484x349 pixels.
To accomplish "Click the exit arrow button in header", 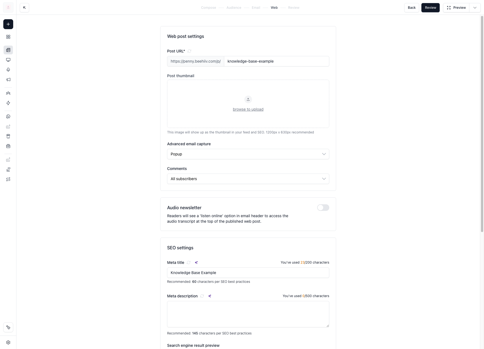I will click(x=24, y=8).
